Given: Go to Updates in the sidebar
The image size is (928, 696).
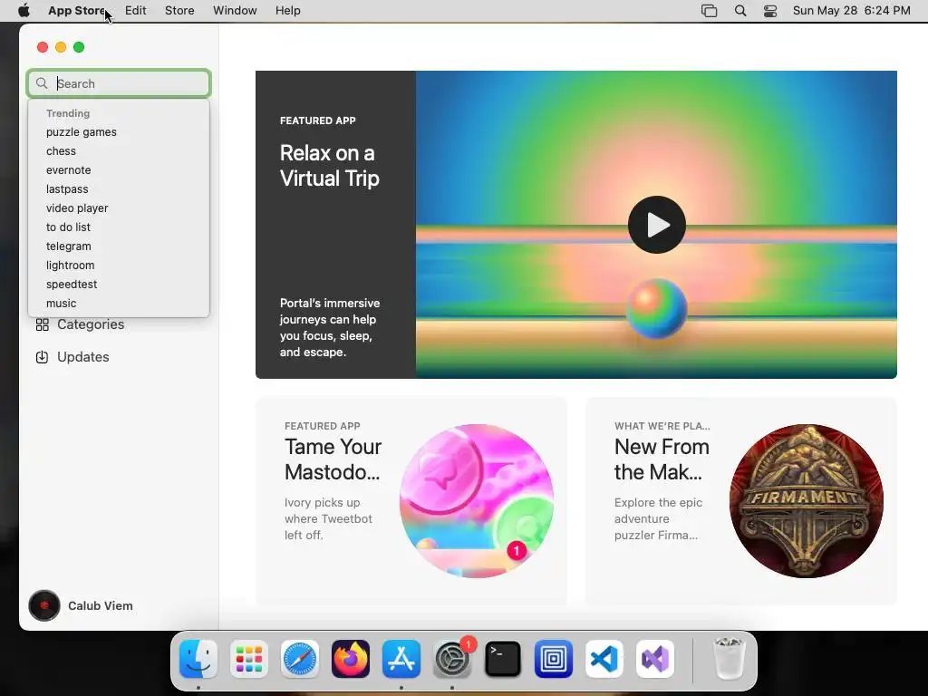Looking at the screenshot, I should point(82,357).
